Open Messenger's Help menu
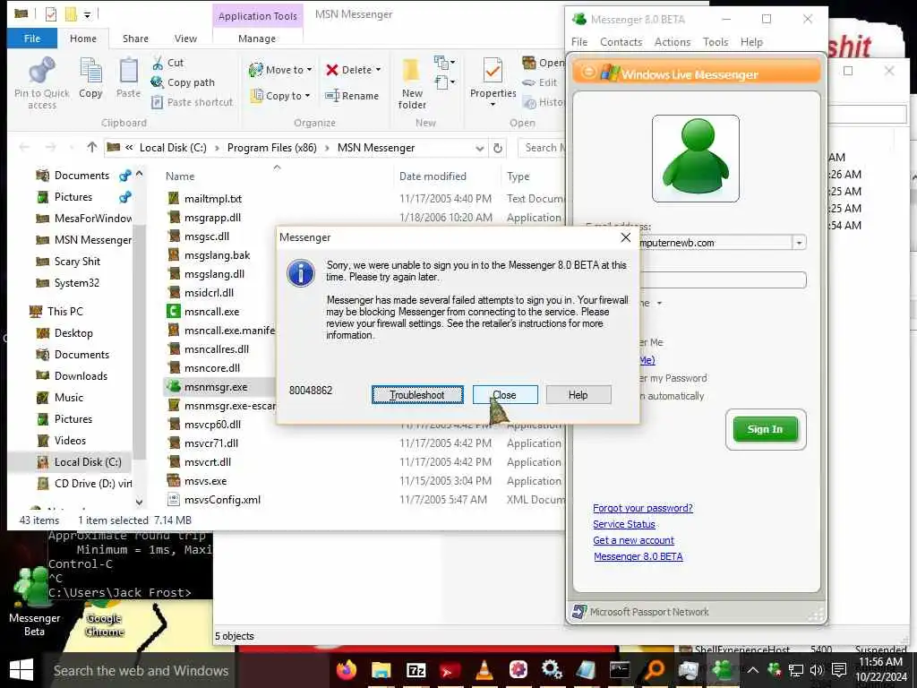 point(751,41)
